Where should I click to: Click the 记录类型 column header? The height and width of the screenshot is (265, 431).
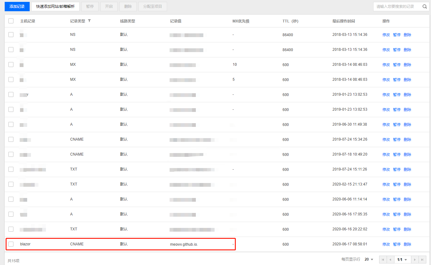tap(78, 21)
